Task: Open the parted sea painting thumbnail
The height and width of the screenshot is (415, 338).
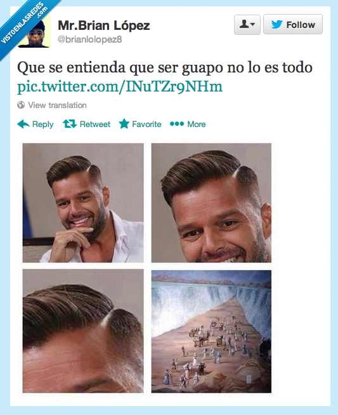Action: (x=211, y=331)
